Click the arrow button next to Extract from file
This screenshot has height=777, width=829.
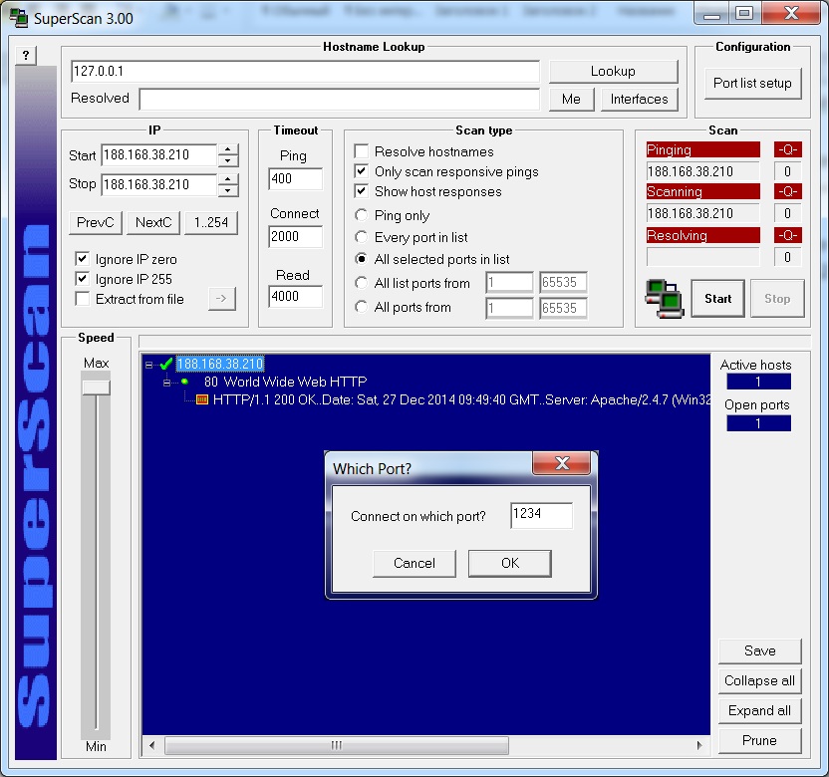click(221, 299)
